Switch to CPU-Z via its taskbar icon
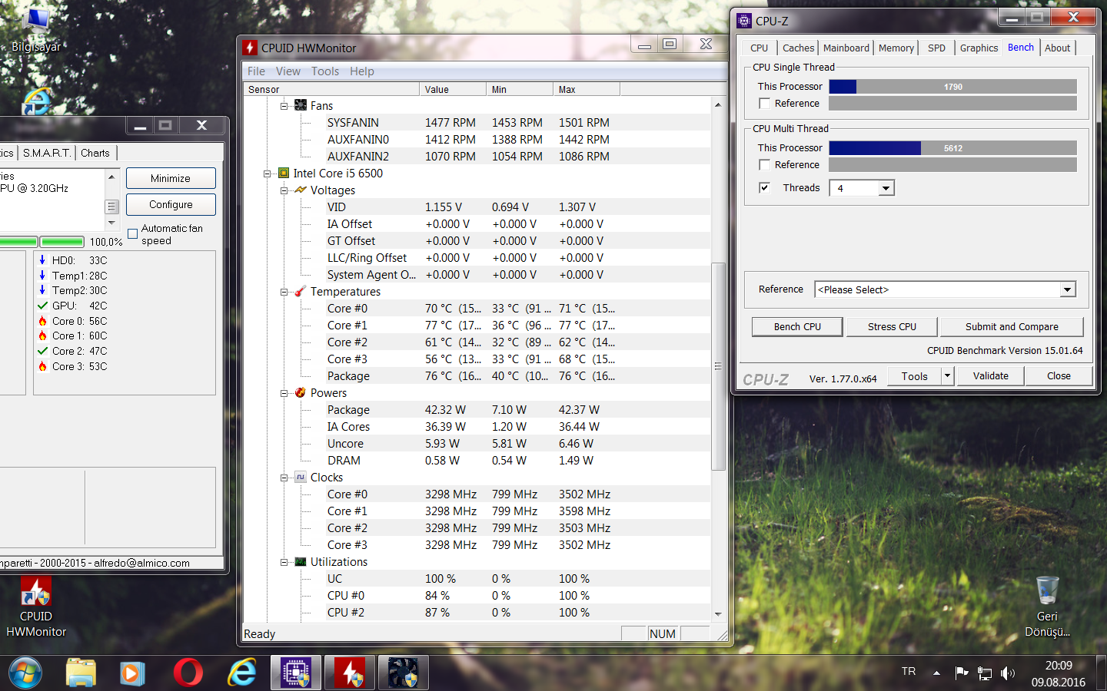Image resolution: width=1107 pixels, height=691 pixels. click(296, 673)
